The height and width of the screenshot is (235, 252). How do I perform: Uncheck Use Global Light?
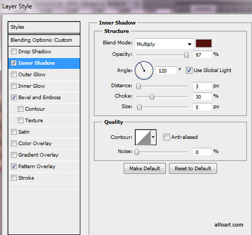pyautogui.click(x=189, y=70)
